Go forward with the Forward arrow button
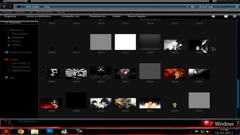240x135 pixels. click(x=10, y=7)
